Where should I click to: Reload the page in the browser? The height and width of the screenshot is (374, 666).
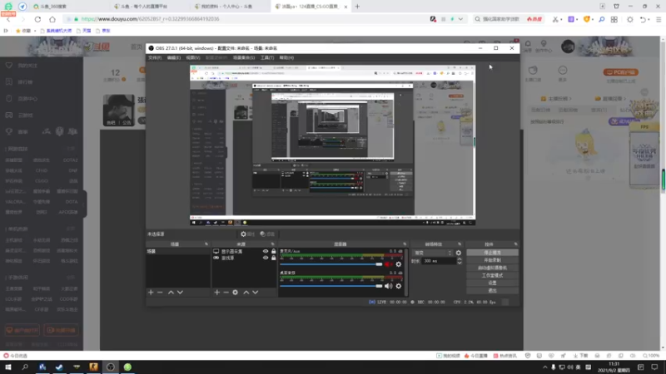(x=37, y=19)
